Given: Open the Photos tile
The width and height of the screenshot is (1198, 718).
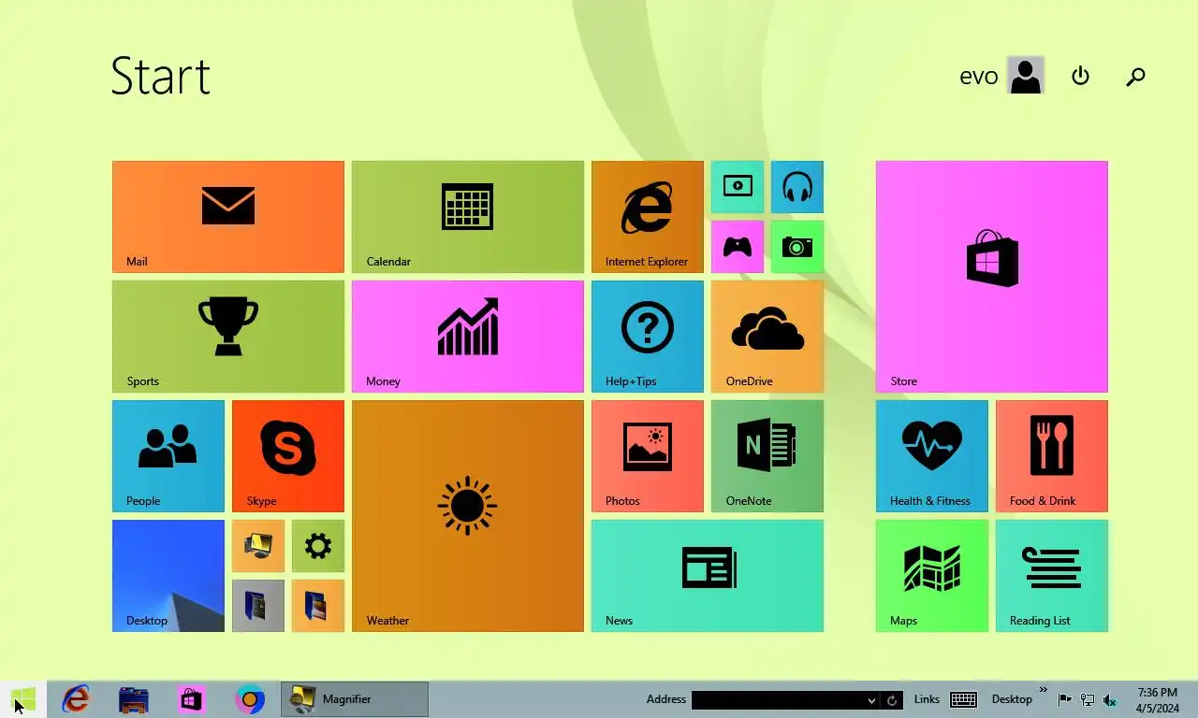Looking at the screenshot, I should pos(648,456).
